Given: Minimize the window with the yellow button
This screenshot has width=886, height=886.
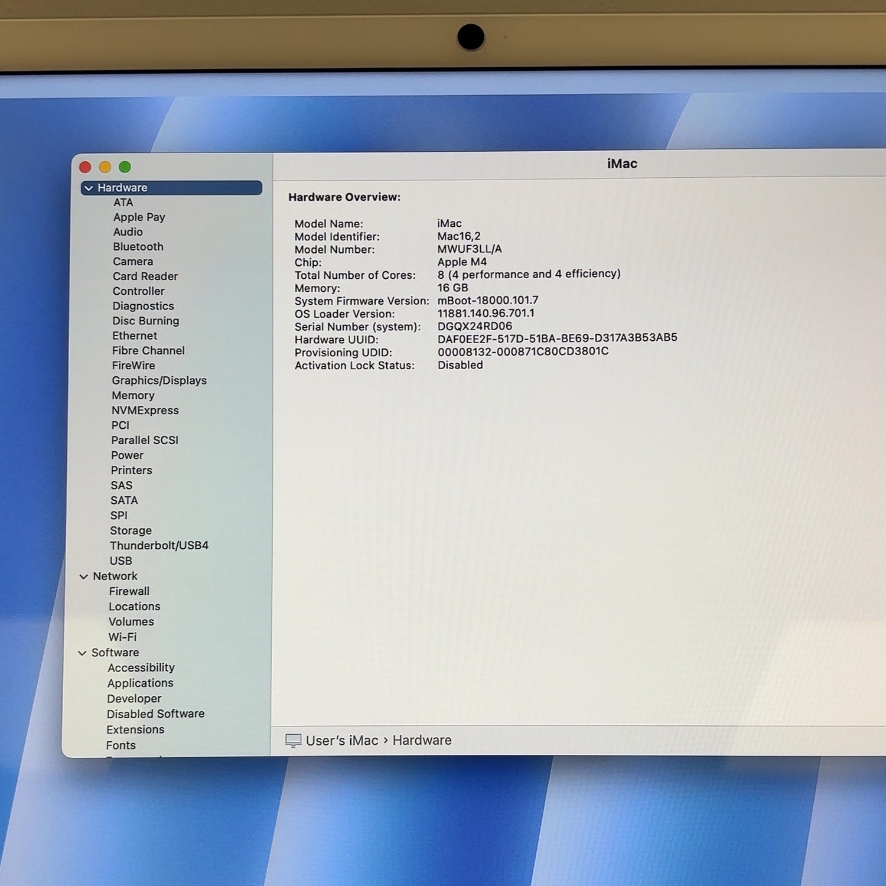Looking at the screenshot, I should click(x=105, y=167).
